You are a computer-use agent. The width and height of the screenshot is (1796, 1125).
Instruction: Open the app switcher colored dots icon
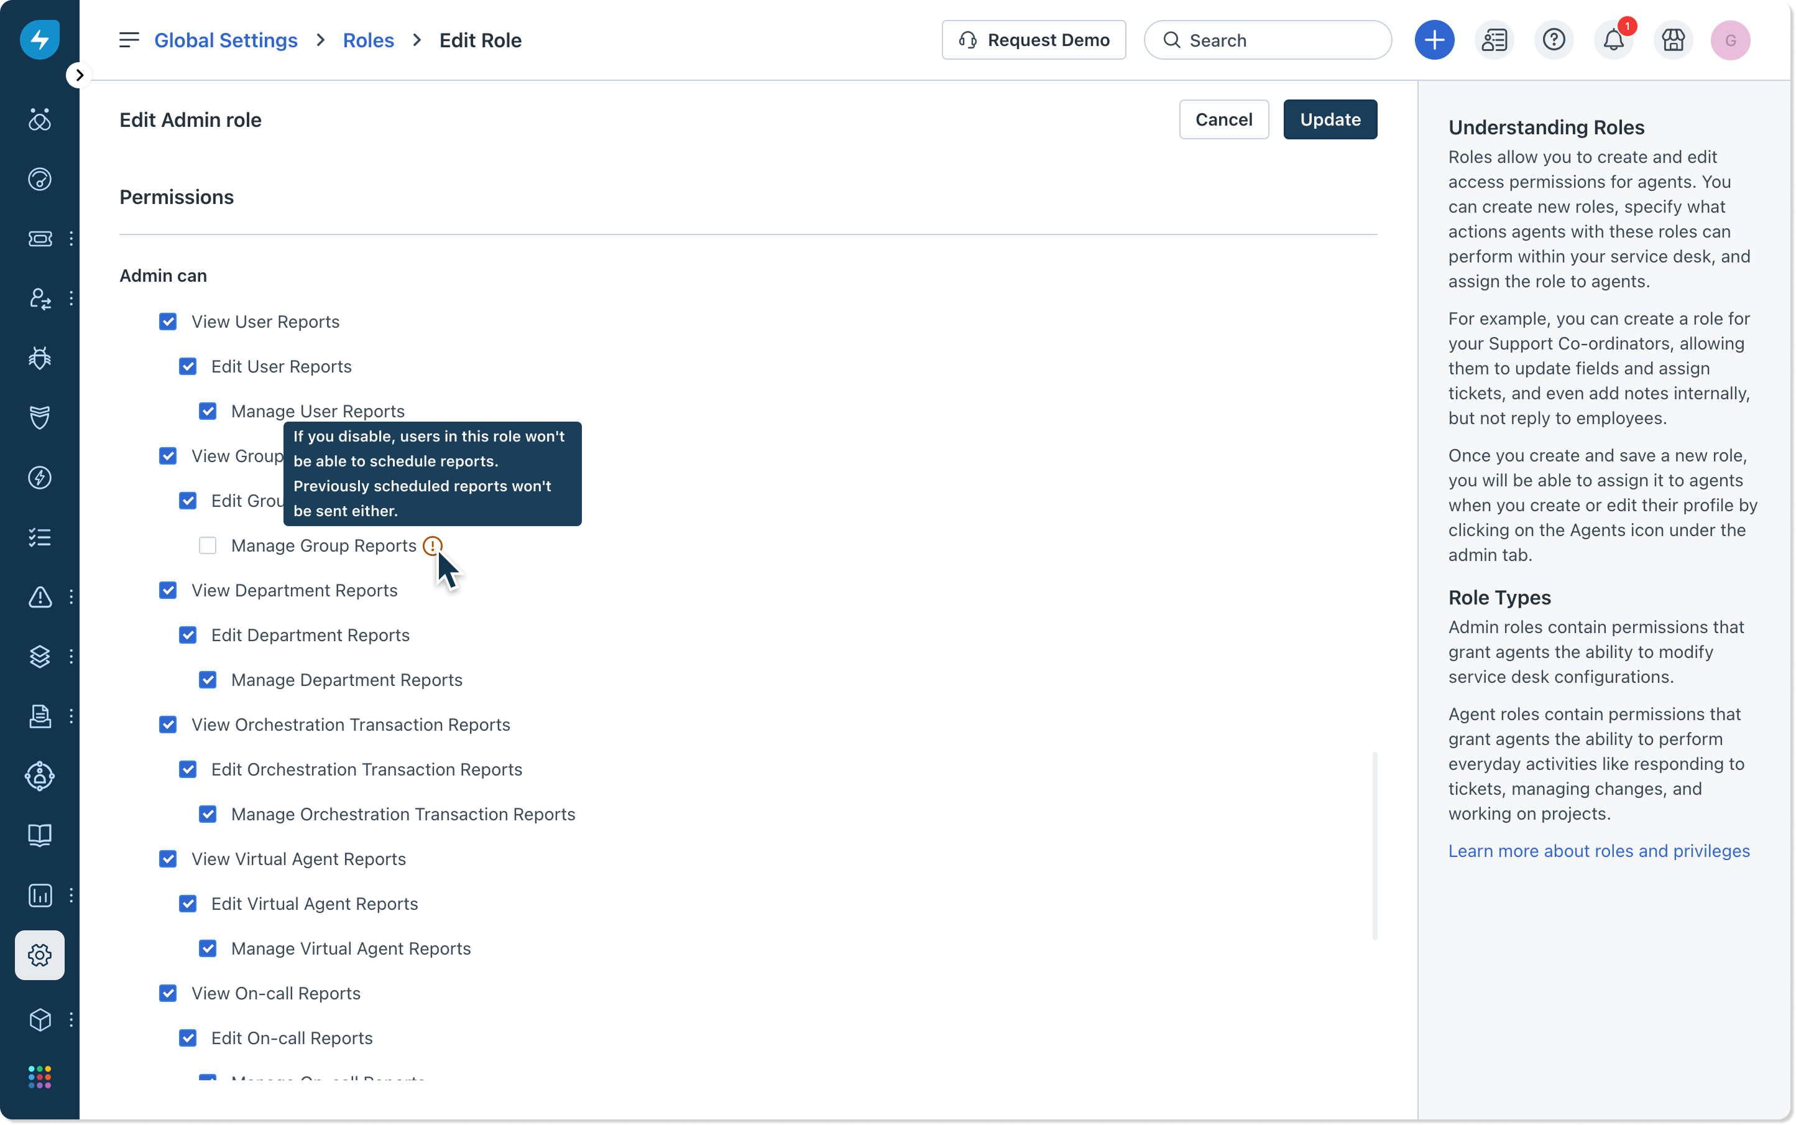(39, 1076)
